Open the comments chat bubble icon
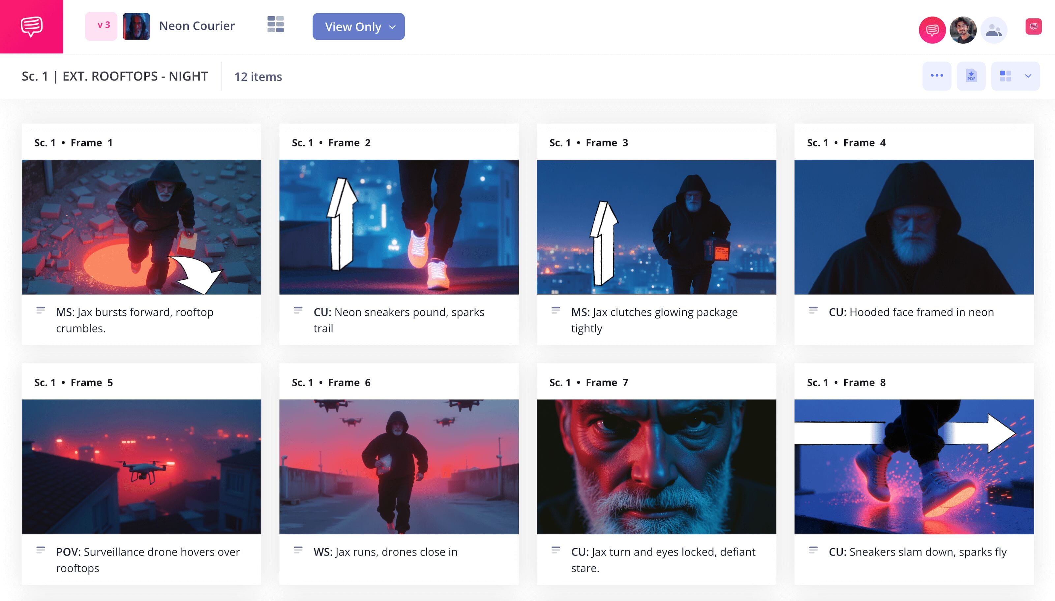The height and width of the screenshot is (601, 1055). pyautogui.click(x=933, y=30)
